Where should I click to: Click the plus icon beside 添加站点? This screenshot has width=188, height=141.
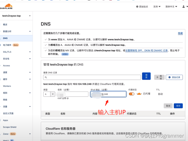click(x=137, y=6)
